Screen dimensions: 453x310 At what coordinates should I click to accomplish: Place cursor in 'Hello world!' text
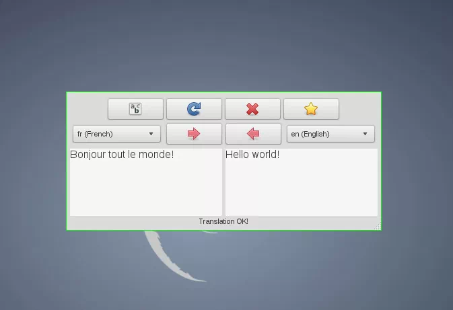pyautogui.click(x=252, y=155)
